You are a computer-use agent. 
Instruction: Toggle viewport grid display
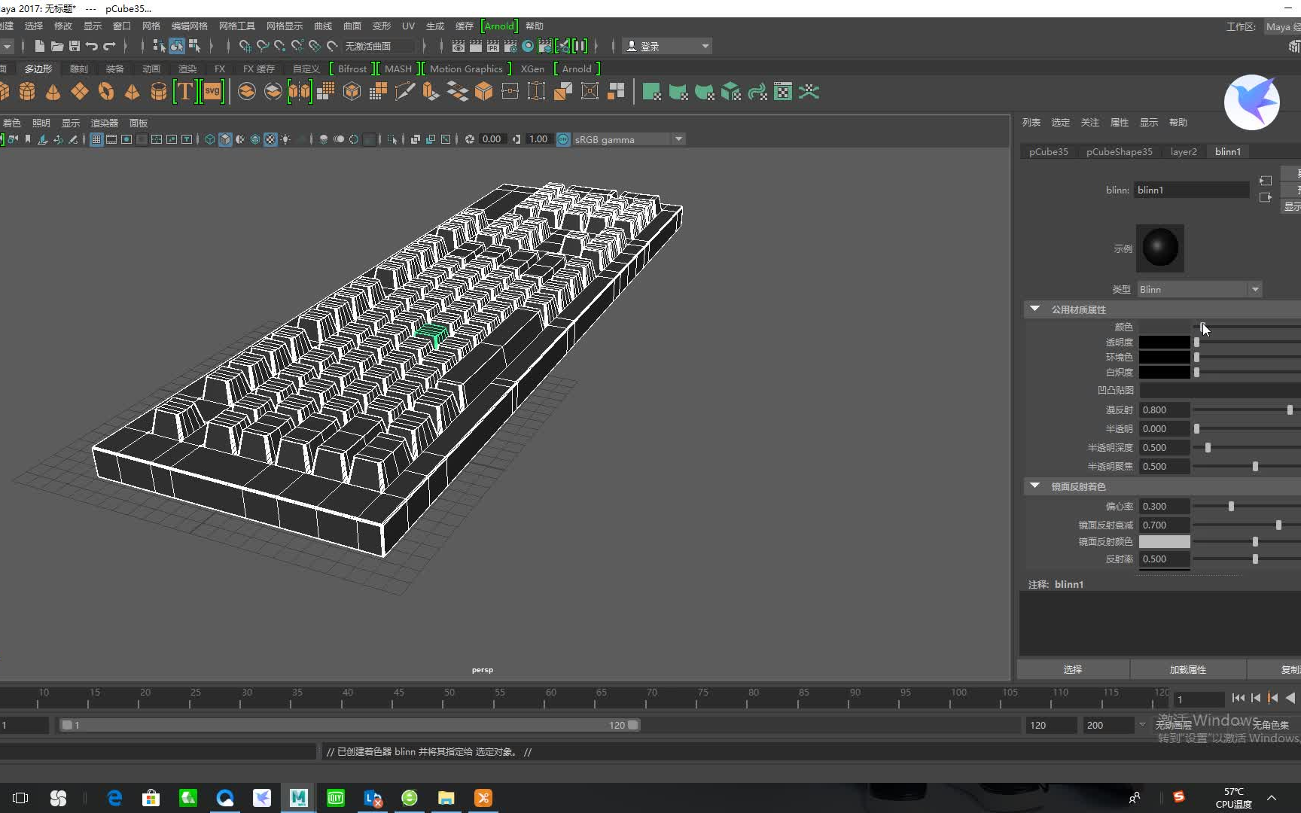96,139
